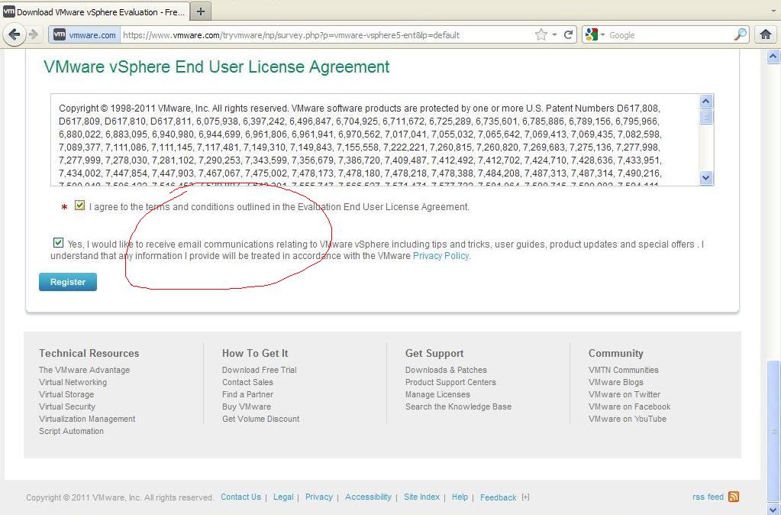Click the vmware.com site identity icon
Image resolution: width=781 pixels, height=515 pixels.
click(x=60, y=34)
